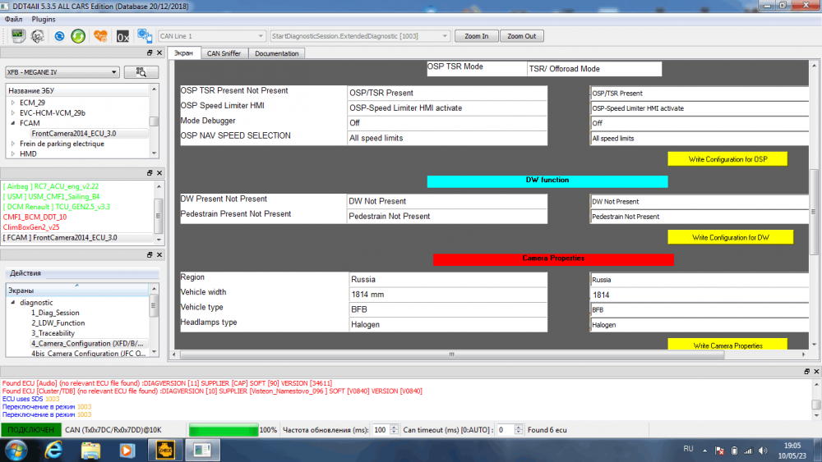Click the green refresh circle icon

point(78,36)
